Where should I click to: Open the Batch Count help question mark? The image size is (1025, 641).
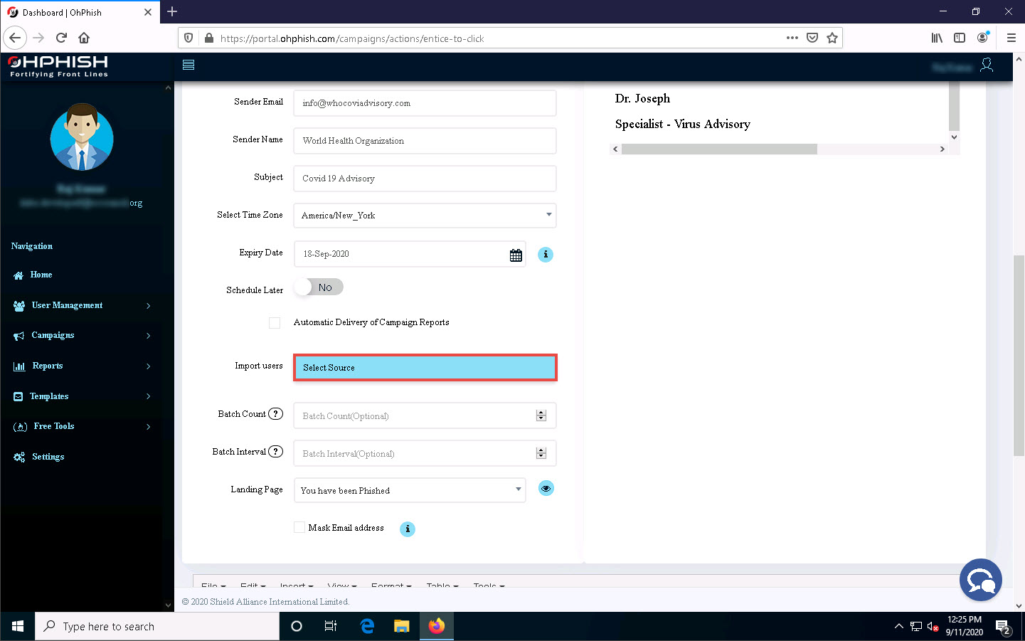pos(276,414)
